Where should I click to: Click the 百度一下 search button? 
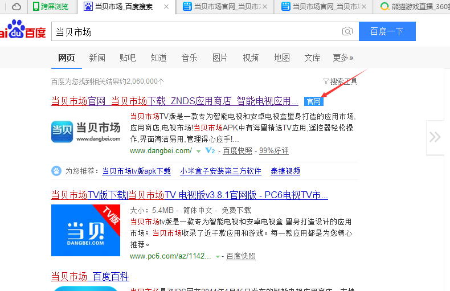tap(387, 31)
